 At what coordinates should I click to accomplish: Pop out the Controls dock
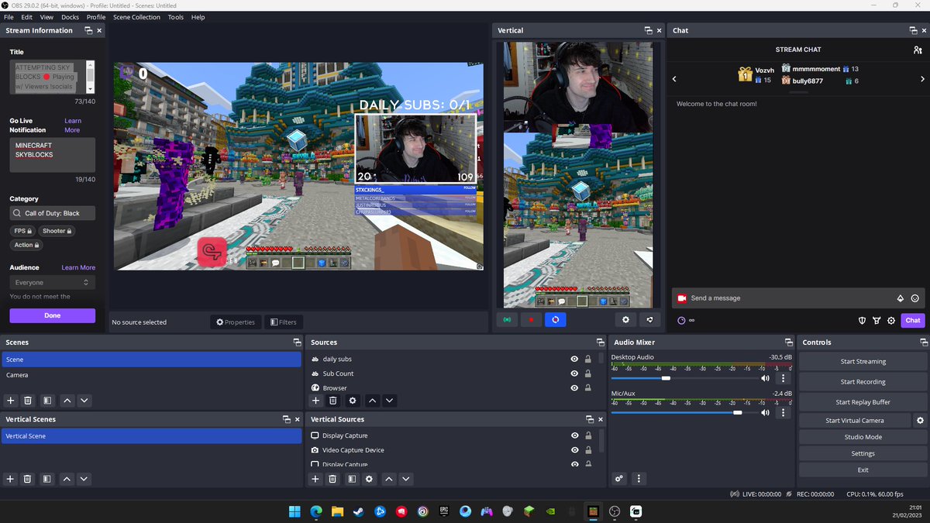pos(924,342)
